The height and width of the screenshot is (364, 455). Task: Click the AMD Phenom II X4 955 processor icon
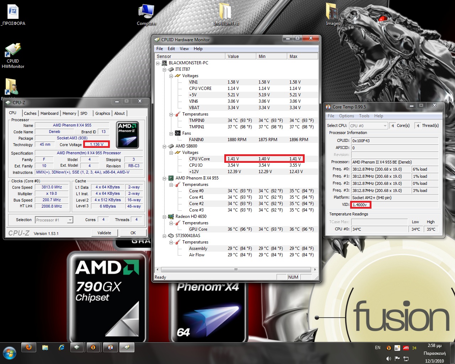pyautogui.click(x=171, y=178)
